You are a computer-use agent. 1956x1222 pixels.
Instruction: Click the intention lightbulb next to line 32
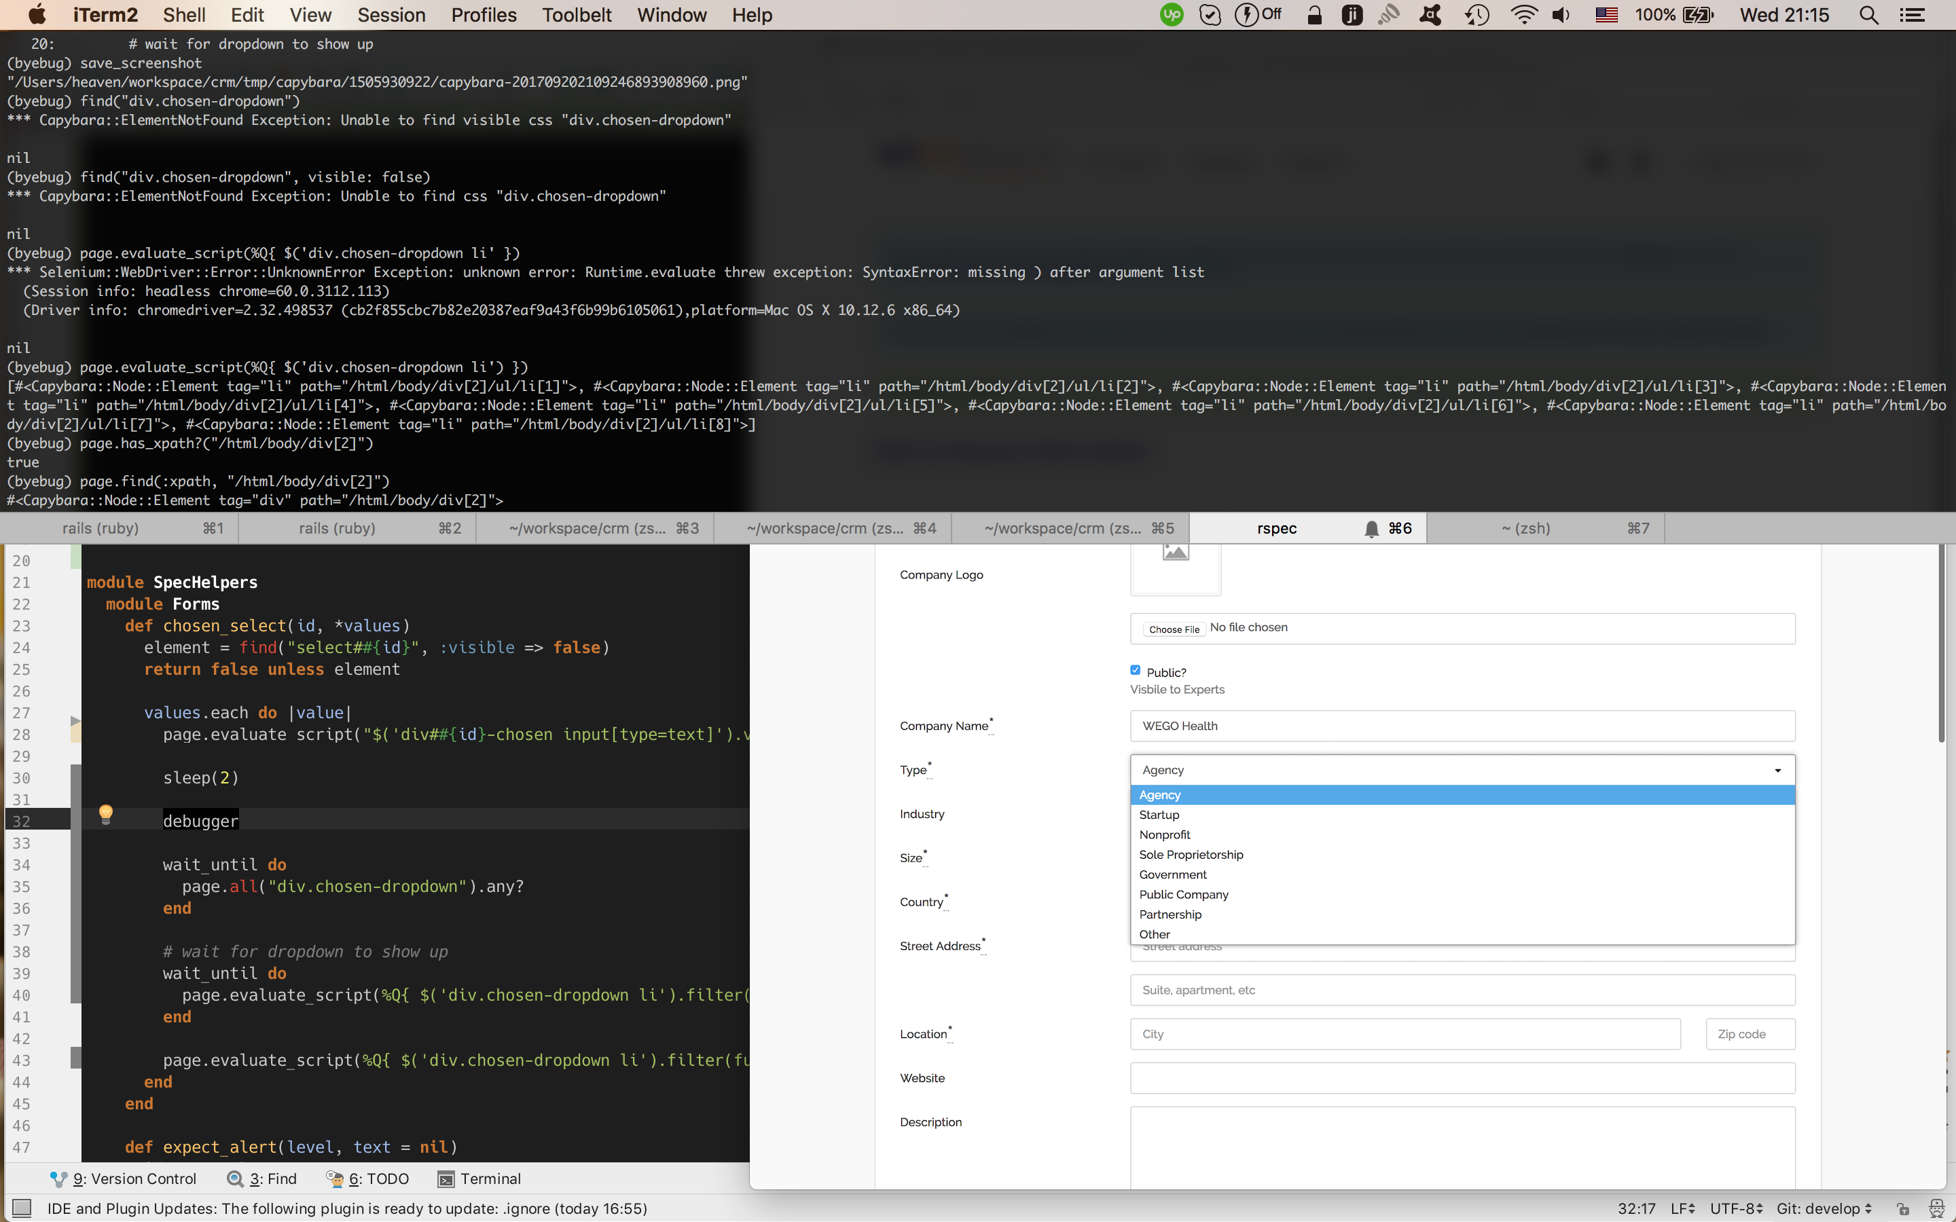pos(107,815)
